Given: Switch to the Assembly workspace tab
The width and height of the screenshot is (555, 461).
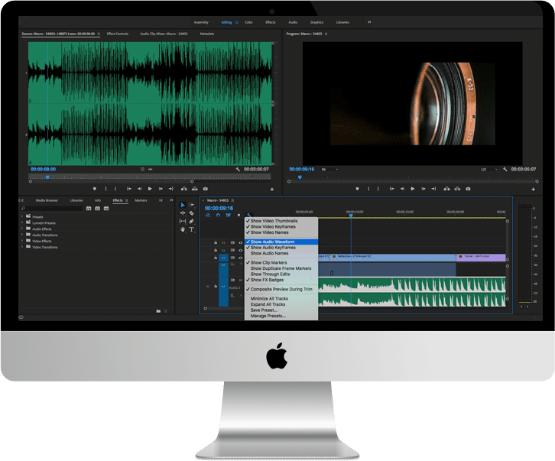Looking at the screenshot, I should [x=201, y=22].
